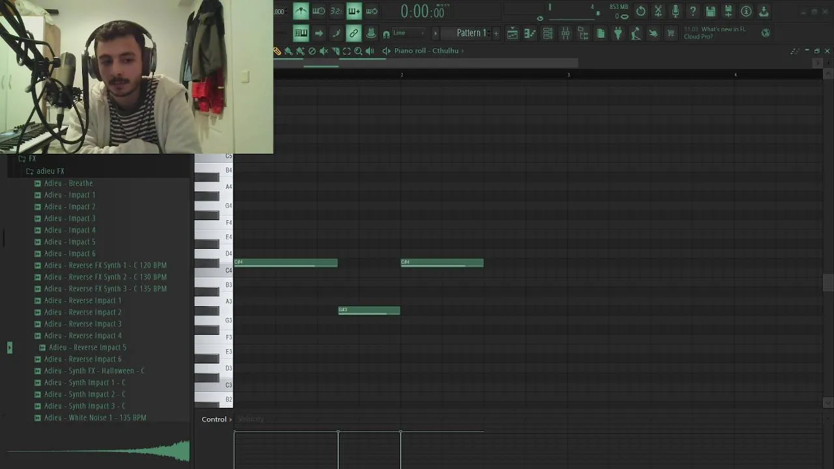The image size is (834, 469).
Task: Open the project picker file icon
Action: (601, 33)
